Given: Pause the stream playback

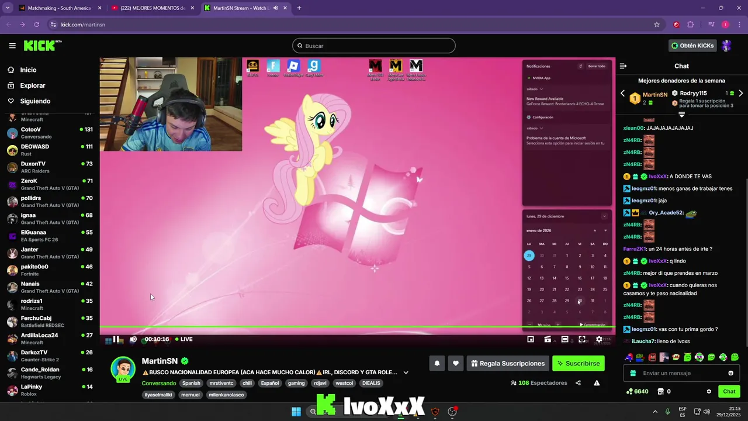Looking at the screenshot, I should pos(116,339).
